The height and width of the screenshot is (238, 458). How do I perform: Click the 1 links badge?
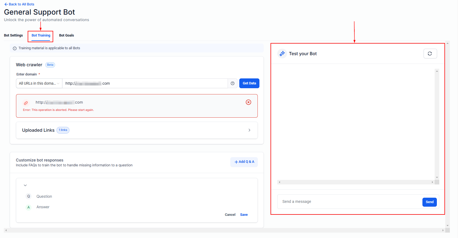(63, 130)
